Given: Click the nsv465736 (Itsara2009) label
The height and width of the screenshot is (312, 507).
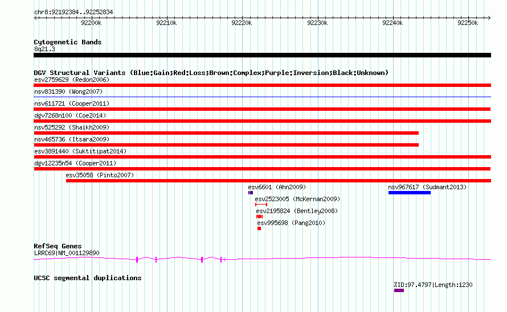Looking at the screenshot, I should pyautogui.click(x=72, y=139).
